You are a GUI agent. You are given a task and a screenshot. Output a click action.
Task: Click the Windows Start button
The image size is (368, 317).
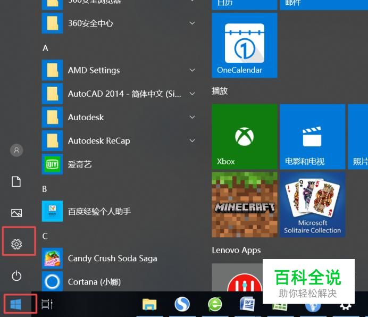coord(16,304)
